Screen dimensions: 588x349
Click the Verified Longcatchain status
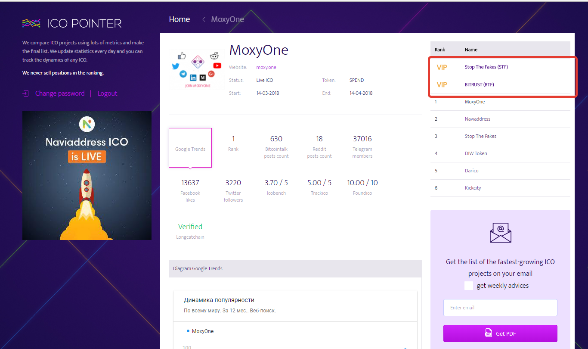pyautogui.click(x=190, y=231)
